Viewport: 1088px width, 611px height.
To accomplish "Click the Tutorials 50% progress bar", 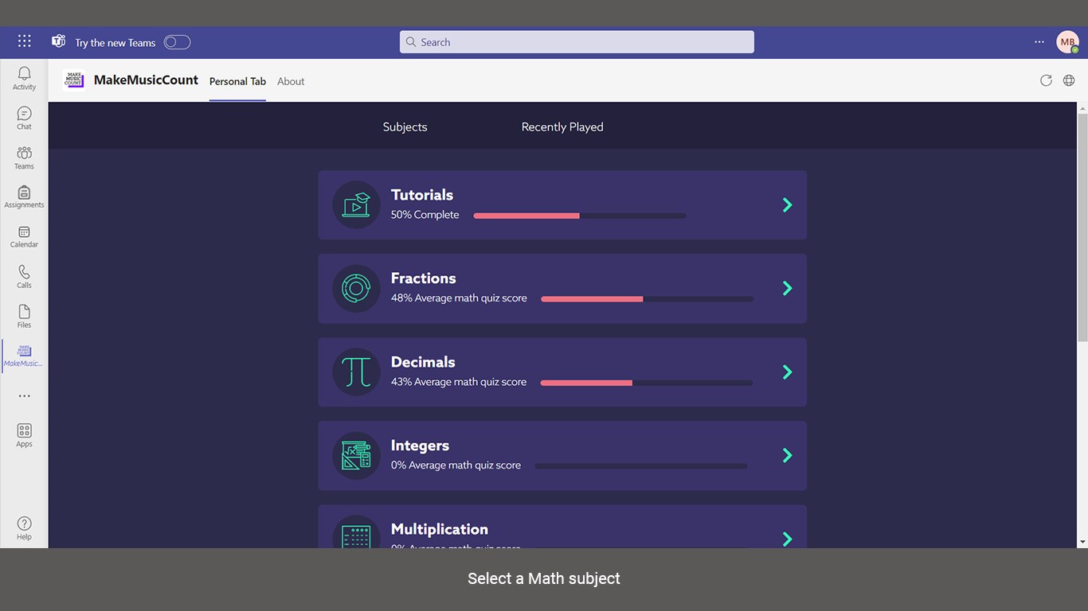I will (x=580, y=216).
